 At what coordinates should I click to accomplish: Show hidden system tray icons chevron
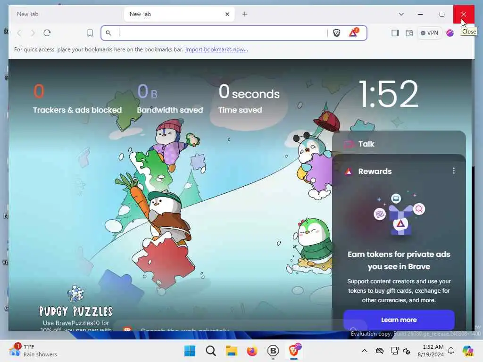pos(365,351)
